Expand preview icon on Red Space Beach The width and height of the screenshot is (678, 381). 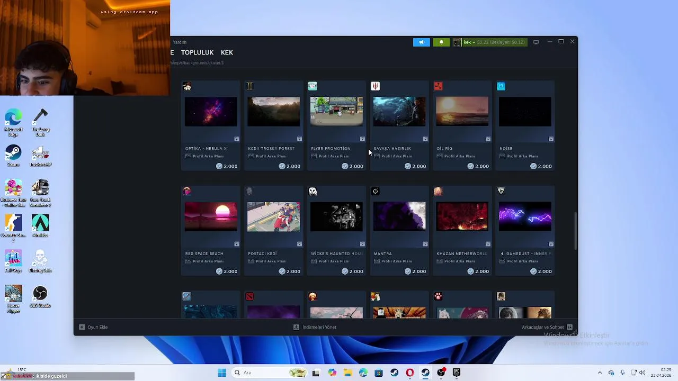(x=237, y=244)
